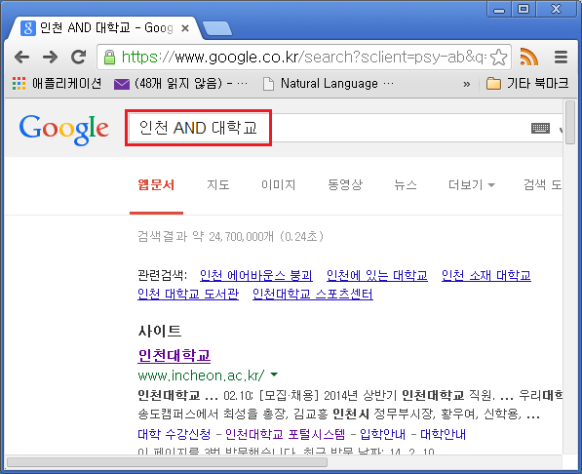Expand the 더보기 dropdown
This screenshot has height=474, width=582.
click(x=472, y=184)
